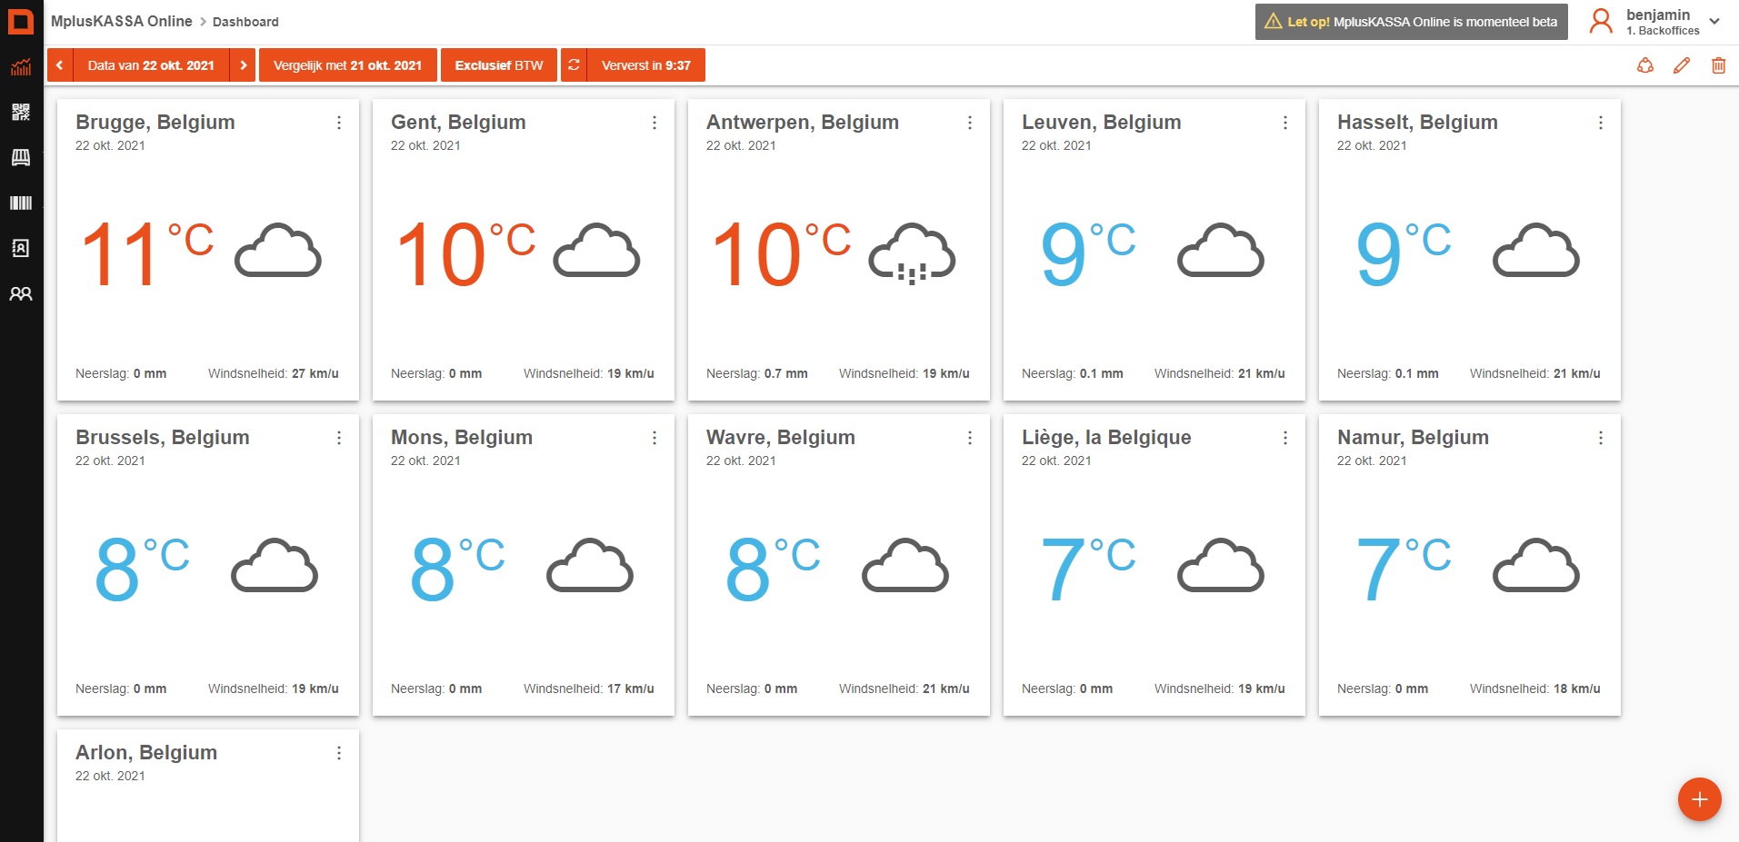Open options menu on Liège card
The width and height of the screenshot is (1739, 842).
coord(1285,438)
